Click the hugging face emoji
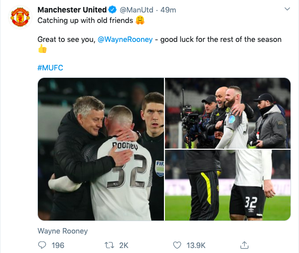This screenshot has height=253, width=299. pos(140,21)
